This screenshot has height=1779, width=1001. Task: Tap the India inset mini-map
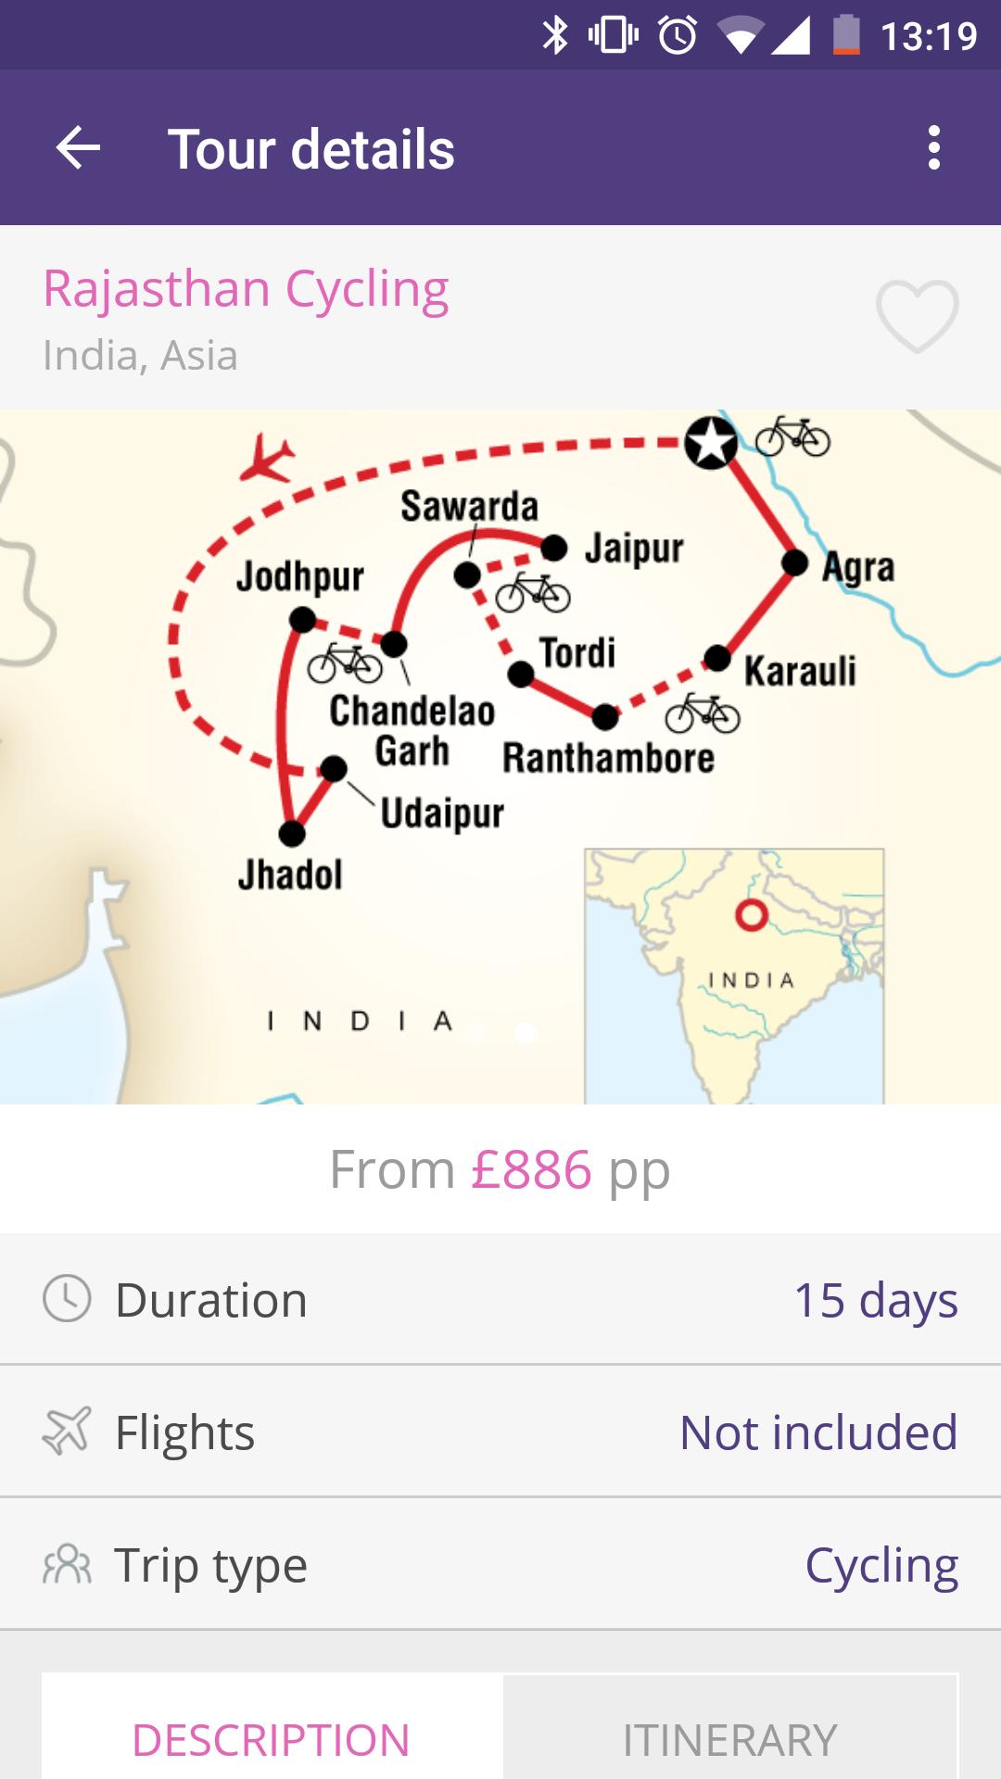[733, 975]
